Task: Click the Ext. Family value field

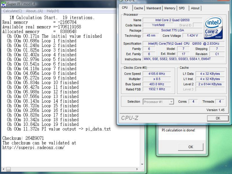Action: (x=149, y=54)
